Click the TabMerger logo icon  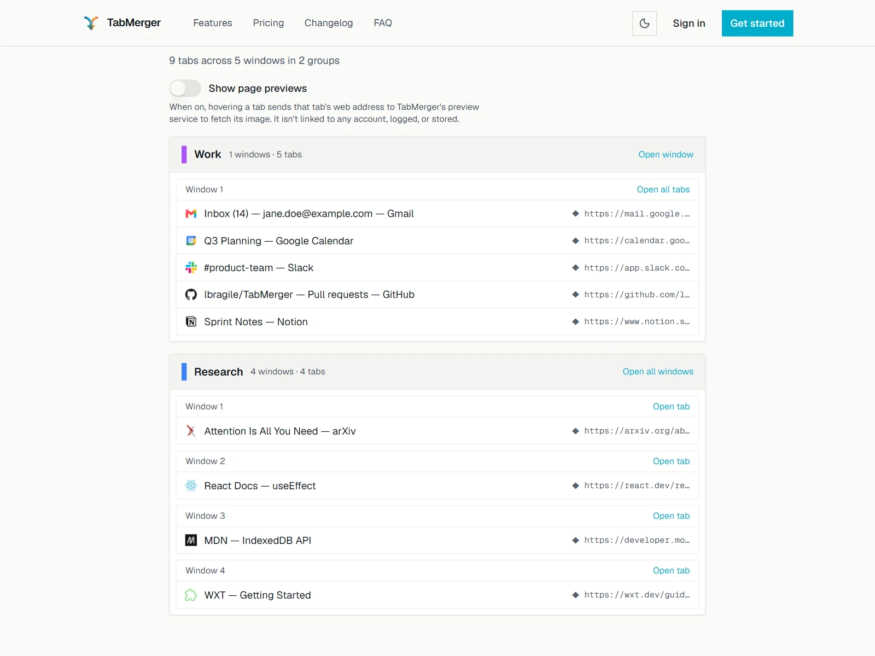(x=91, y=23)
